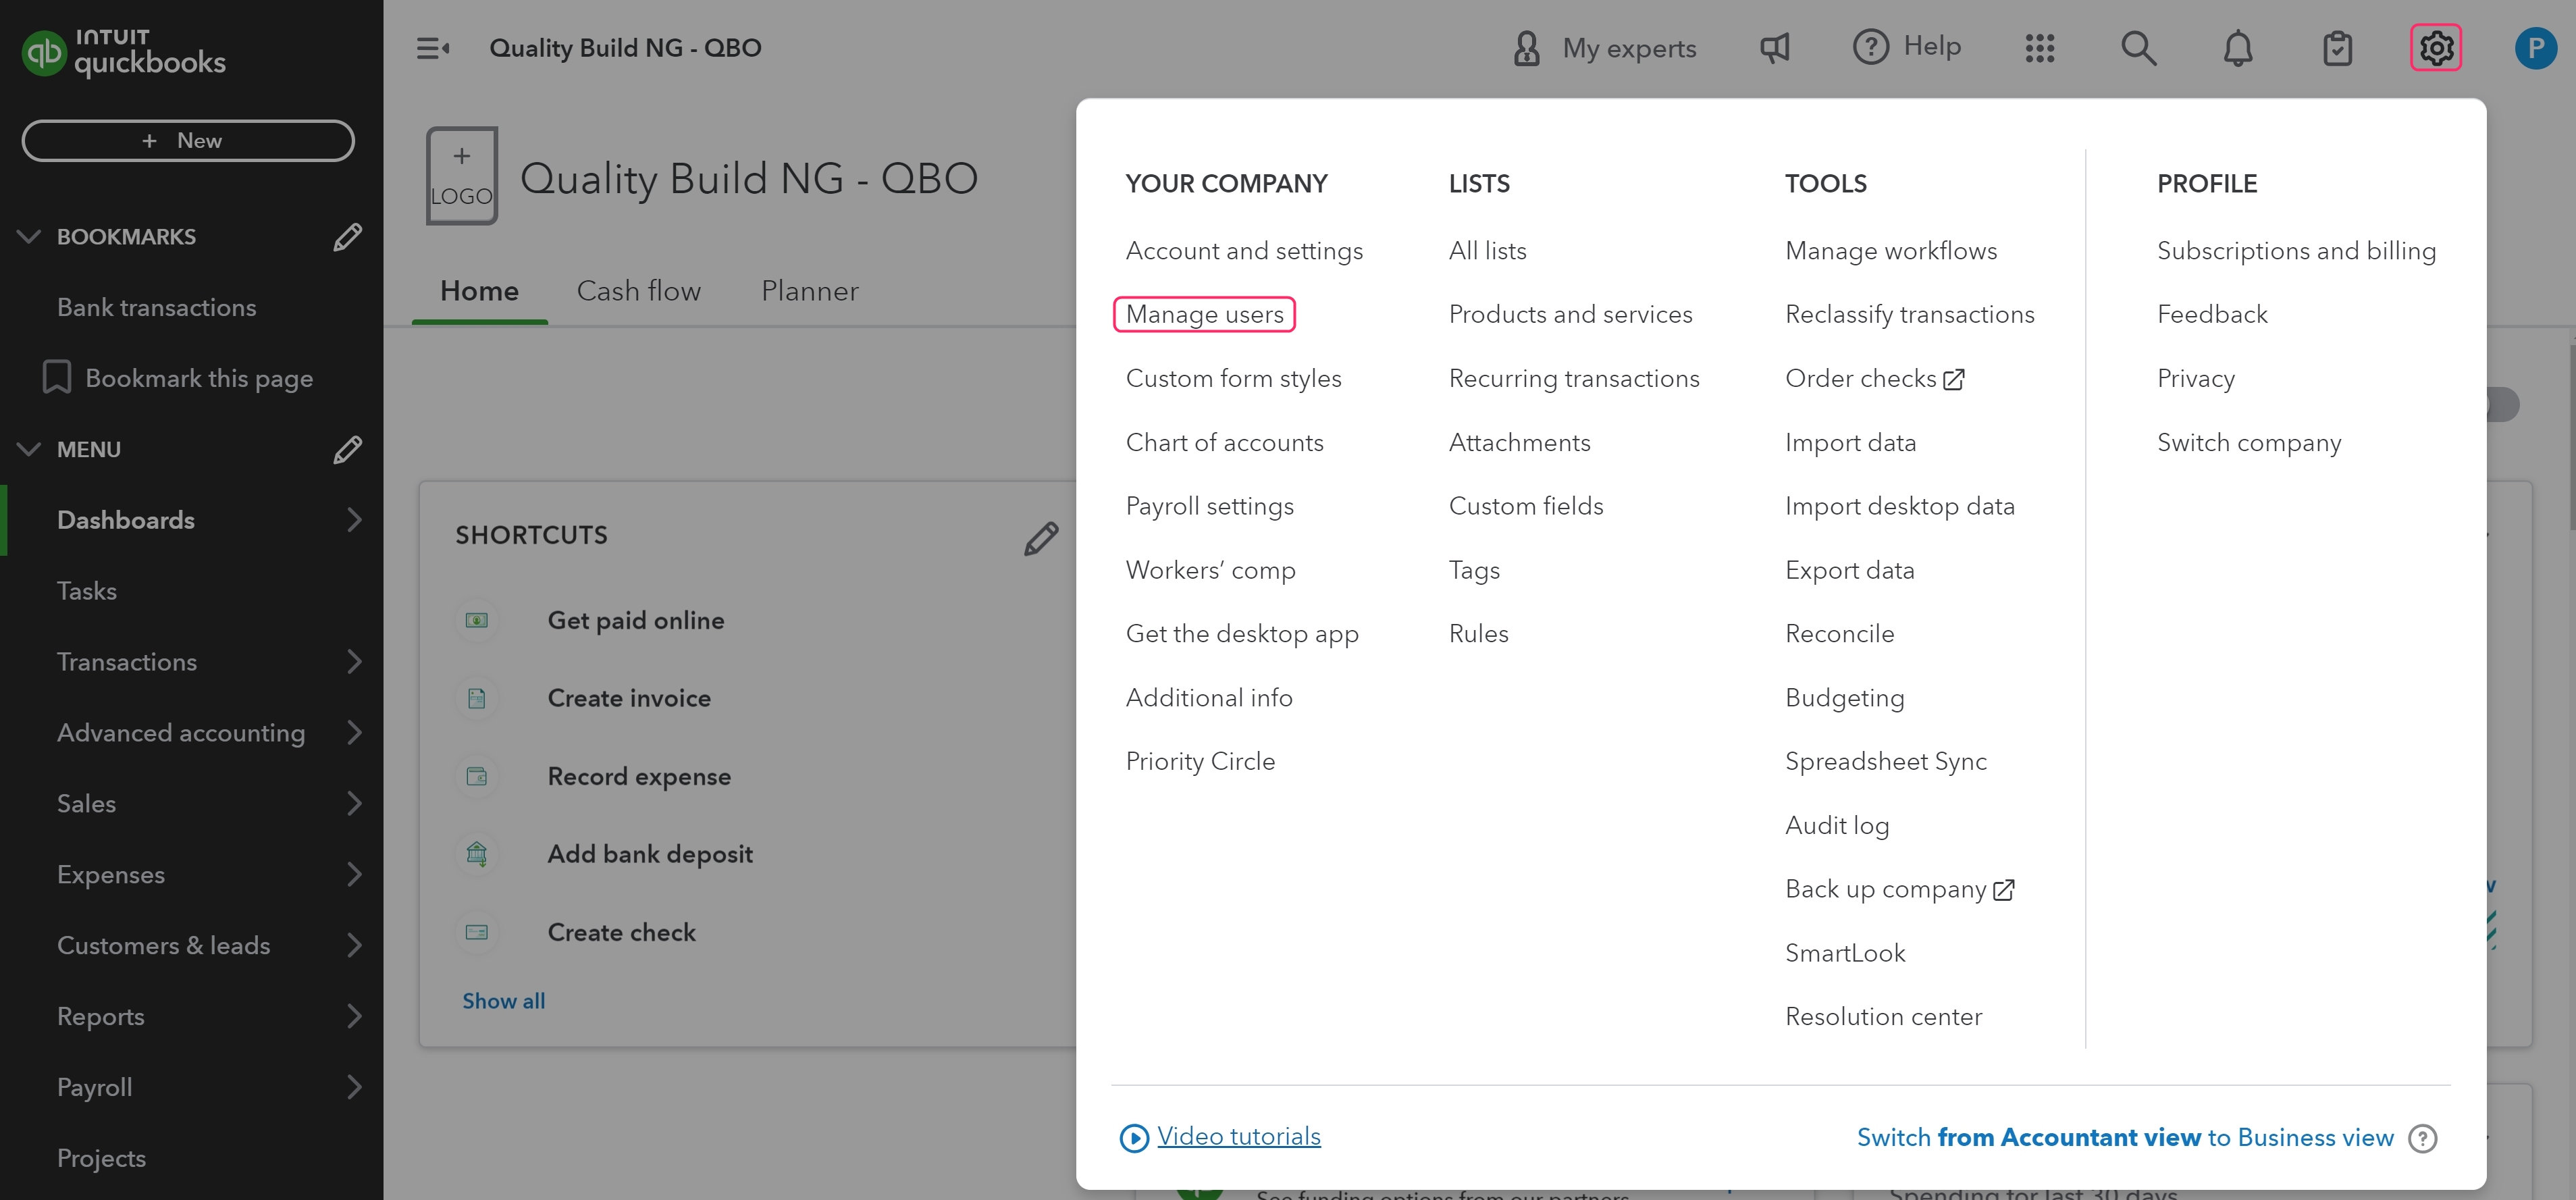Screen dimensions: 2576x1200
Task: Expand the Transactions submenu arrow
Action: pyautogui.click(x=354, y=661)
